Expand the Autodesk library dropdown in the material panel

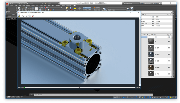(146, 35)
